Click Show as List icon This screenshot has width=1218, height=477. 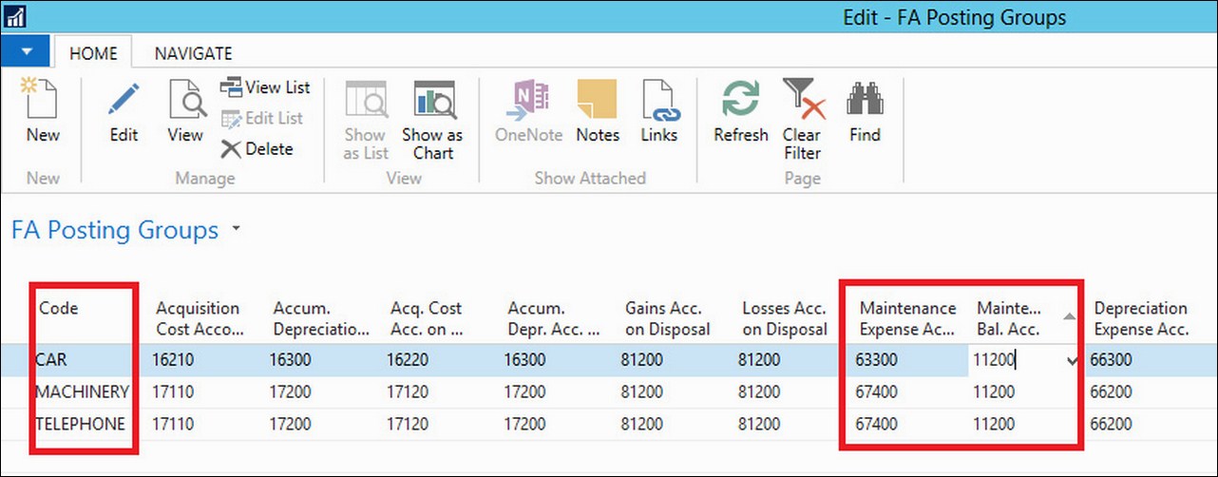pyautogui.click(x=365, y=100)
